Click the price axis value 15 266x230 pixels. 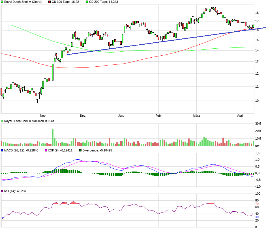click(257, 40)
